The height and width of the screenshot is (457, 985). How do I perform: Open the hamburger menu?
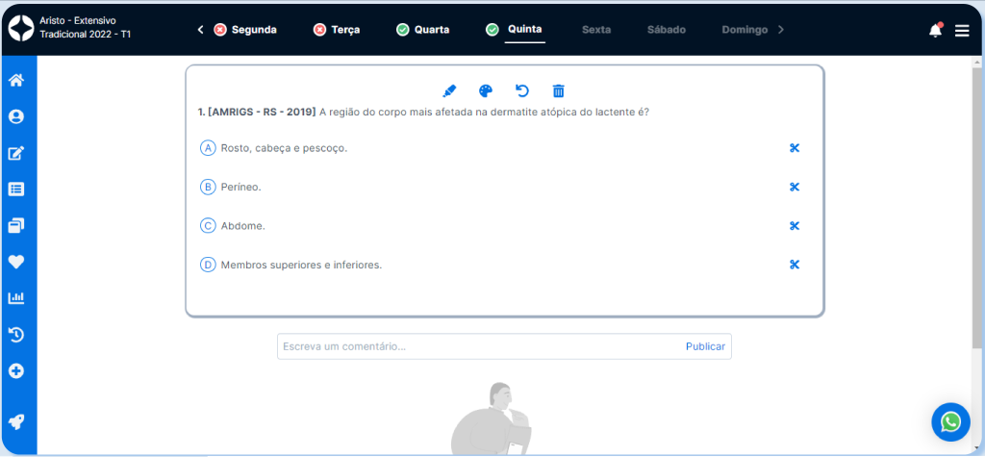[x=962, y=31]
